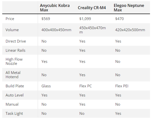Select the Creality CR-M4 column header

92,8
